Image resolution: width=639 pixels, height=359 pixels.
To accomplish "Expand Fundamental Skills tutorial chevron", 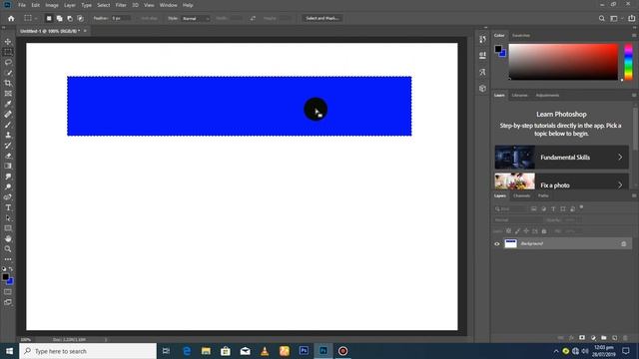I will pos(620,158).
